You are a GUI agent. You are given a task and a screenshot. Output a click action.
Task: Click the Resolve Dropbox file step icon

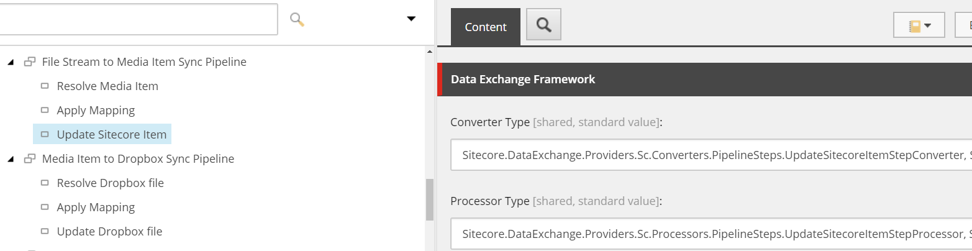44,183
